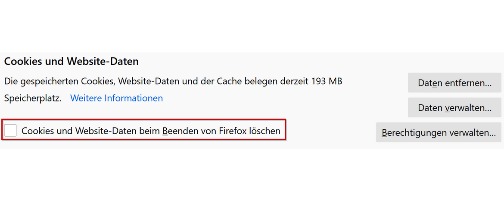Open 'Berechtigungen verwalten...' permissions
The height and width of the screenshot is (202, 504).
click(x=439, y=133)
